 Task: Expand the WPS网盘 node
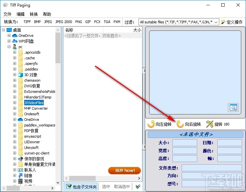click(9, 41)
